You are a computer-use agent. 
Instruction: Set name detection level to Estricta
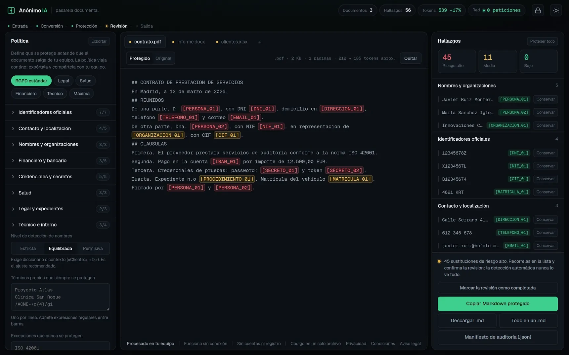28,248
